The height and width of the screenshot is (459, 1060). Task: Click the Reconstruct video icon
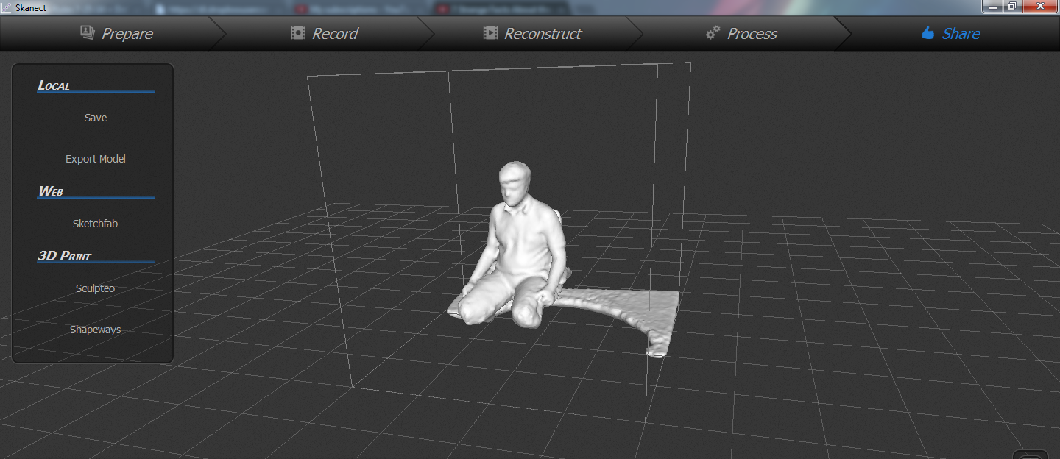tap(490, 32)
